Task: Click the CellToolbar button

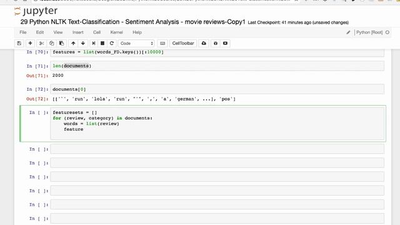Action: click(183, 43)
